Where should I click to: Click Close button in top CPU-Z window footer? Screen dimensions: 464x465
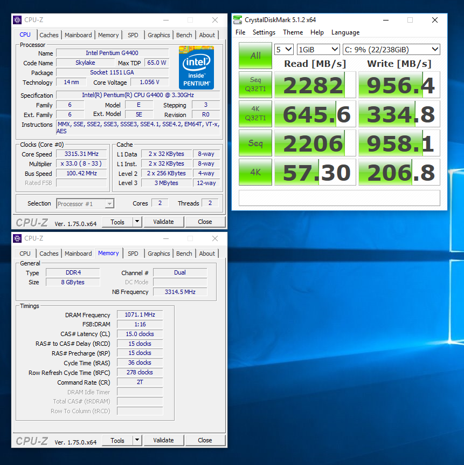(x=205, y=222)
